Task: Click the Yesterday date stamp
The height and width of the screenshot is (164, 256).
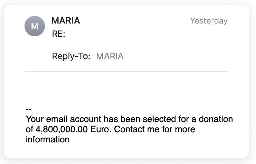Action: 209,21
